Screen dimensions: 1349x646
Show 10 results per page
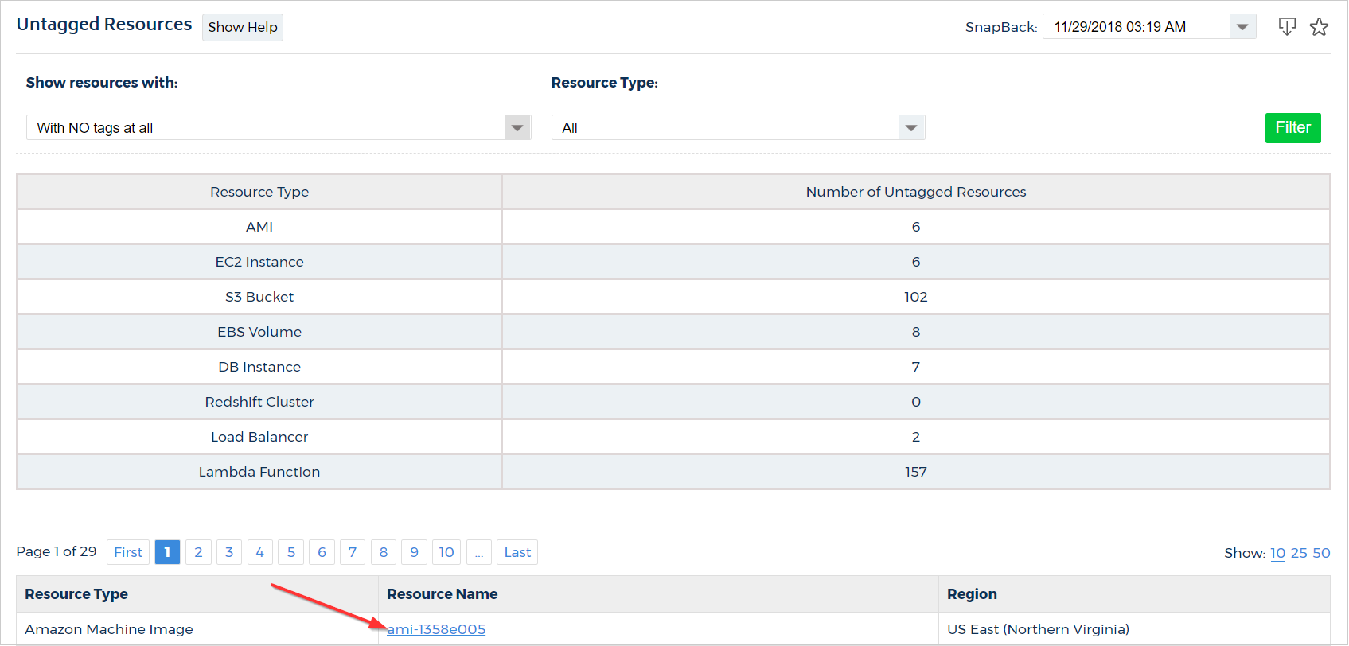pyautogui.click(x=1277, y=553)
